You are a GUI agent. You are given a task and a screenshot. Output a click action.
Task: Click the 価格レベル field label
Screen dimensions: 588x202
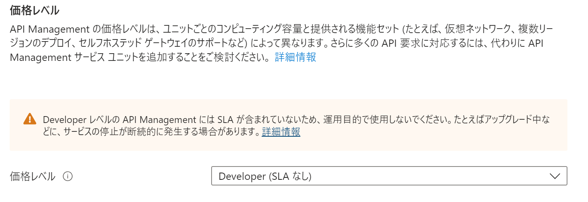(x=33, y=176)
